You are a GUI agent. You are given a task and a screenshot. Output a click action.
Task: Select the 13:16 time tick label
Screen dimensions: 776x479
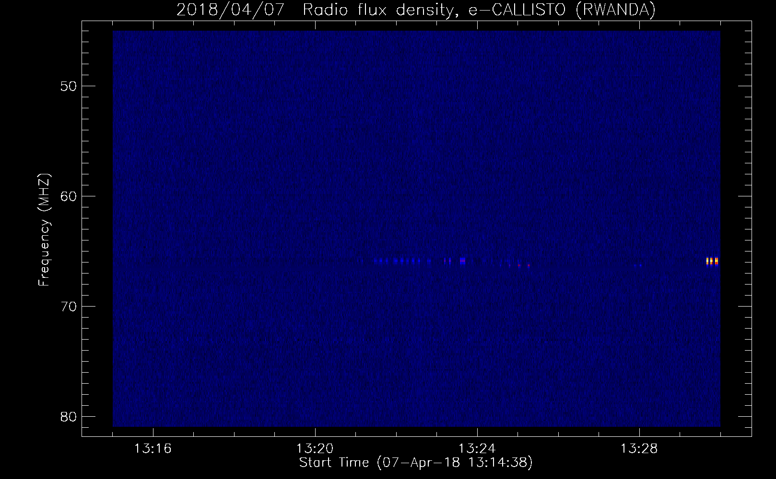coord(153,449)
